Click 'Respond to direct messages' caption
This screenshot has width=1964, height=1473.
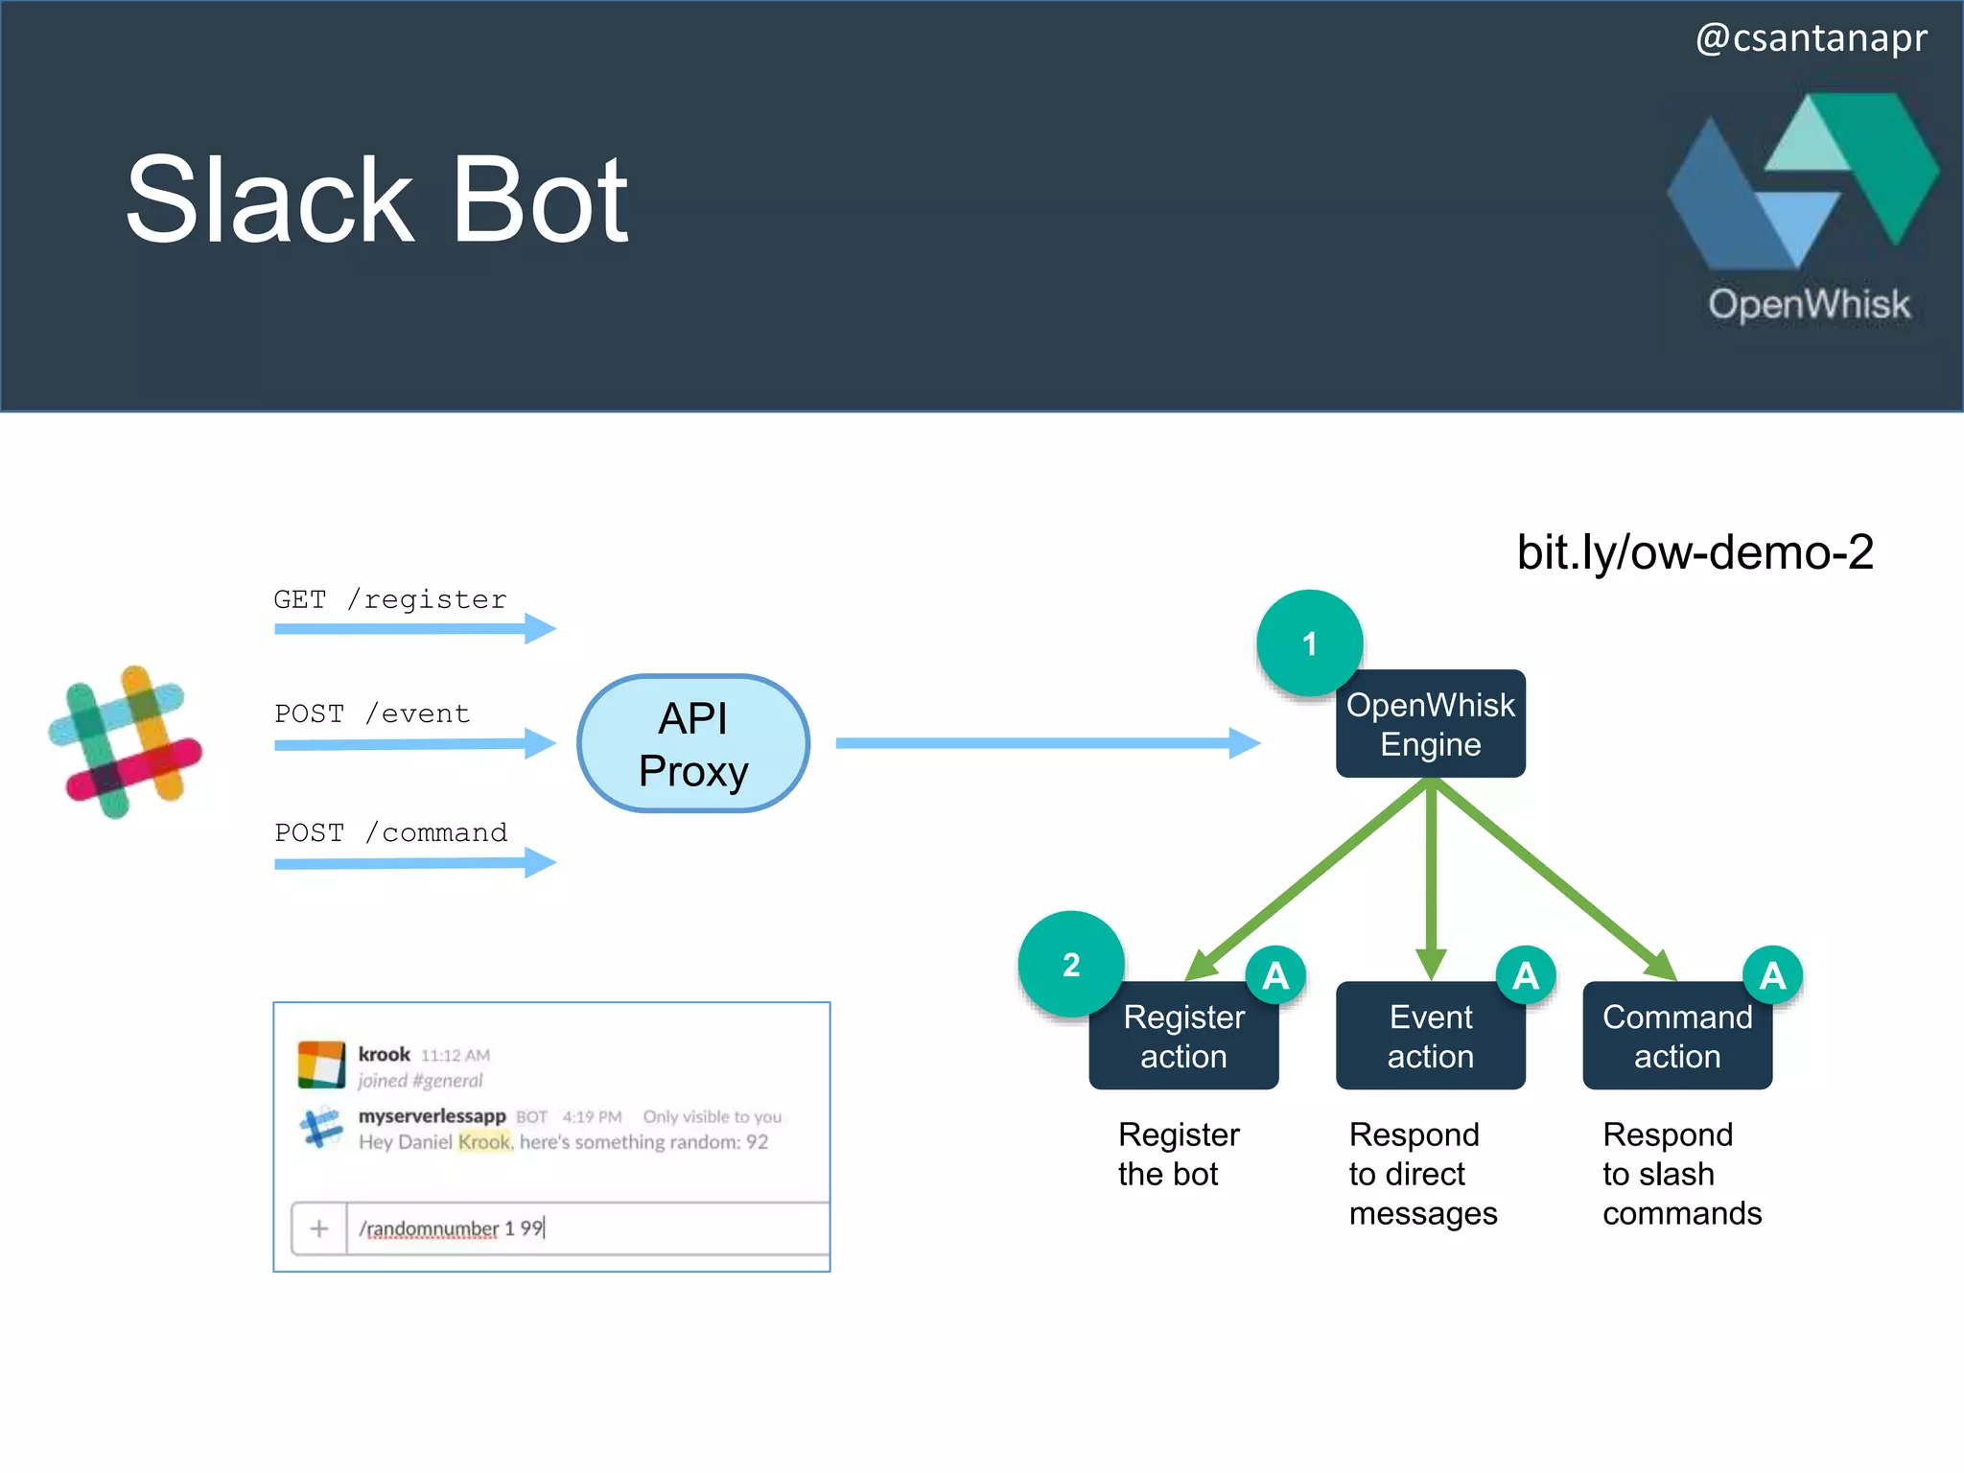(x=1422, y=1174)
